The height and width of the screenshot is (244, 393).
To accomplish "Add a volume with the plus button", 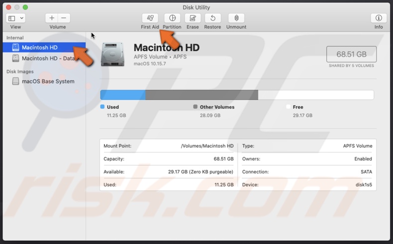I will pyautogui.click(x=52, y=18).
